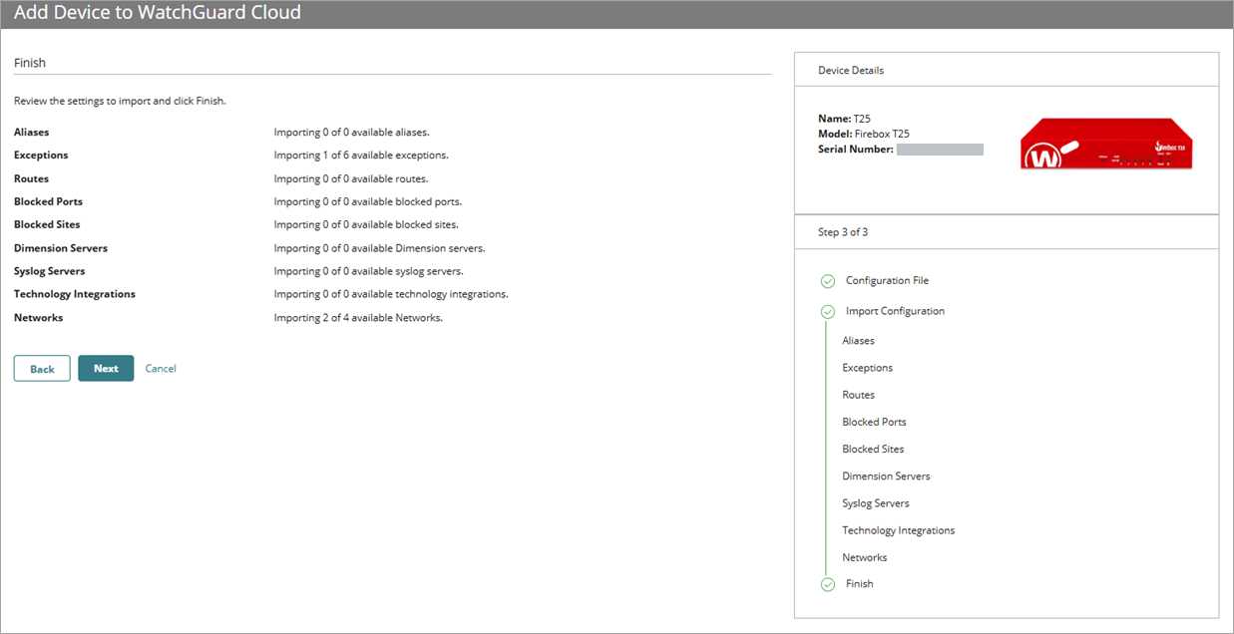Click 'Importing 0 of 0 available routes.' text

pyautogui.click(x=351, y=178)
